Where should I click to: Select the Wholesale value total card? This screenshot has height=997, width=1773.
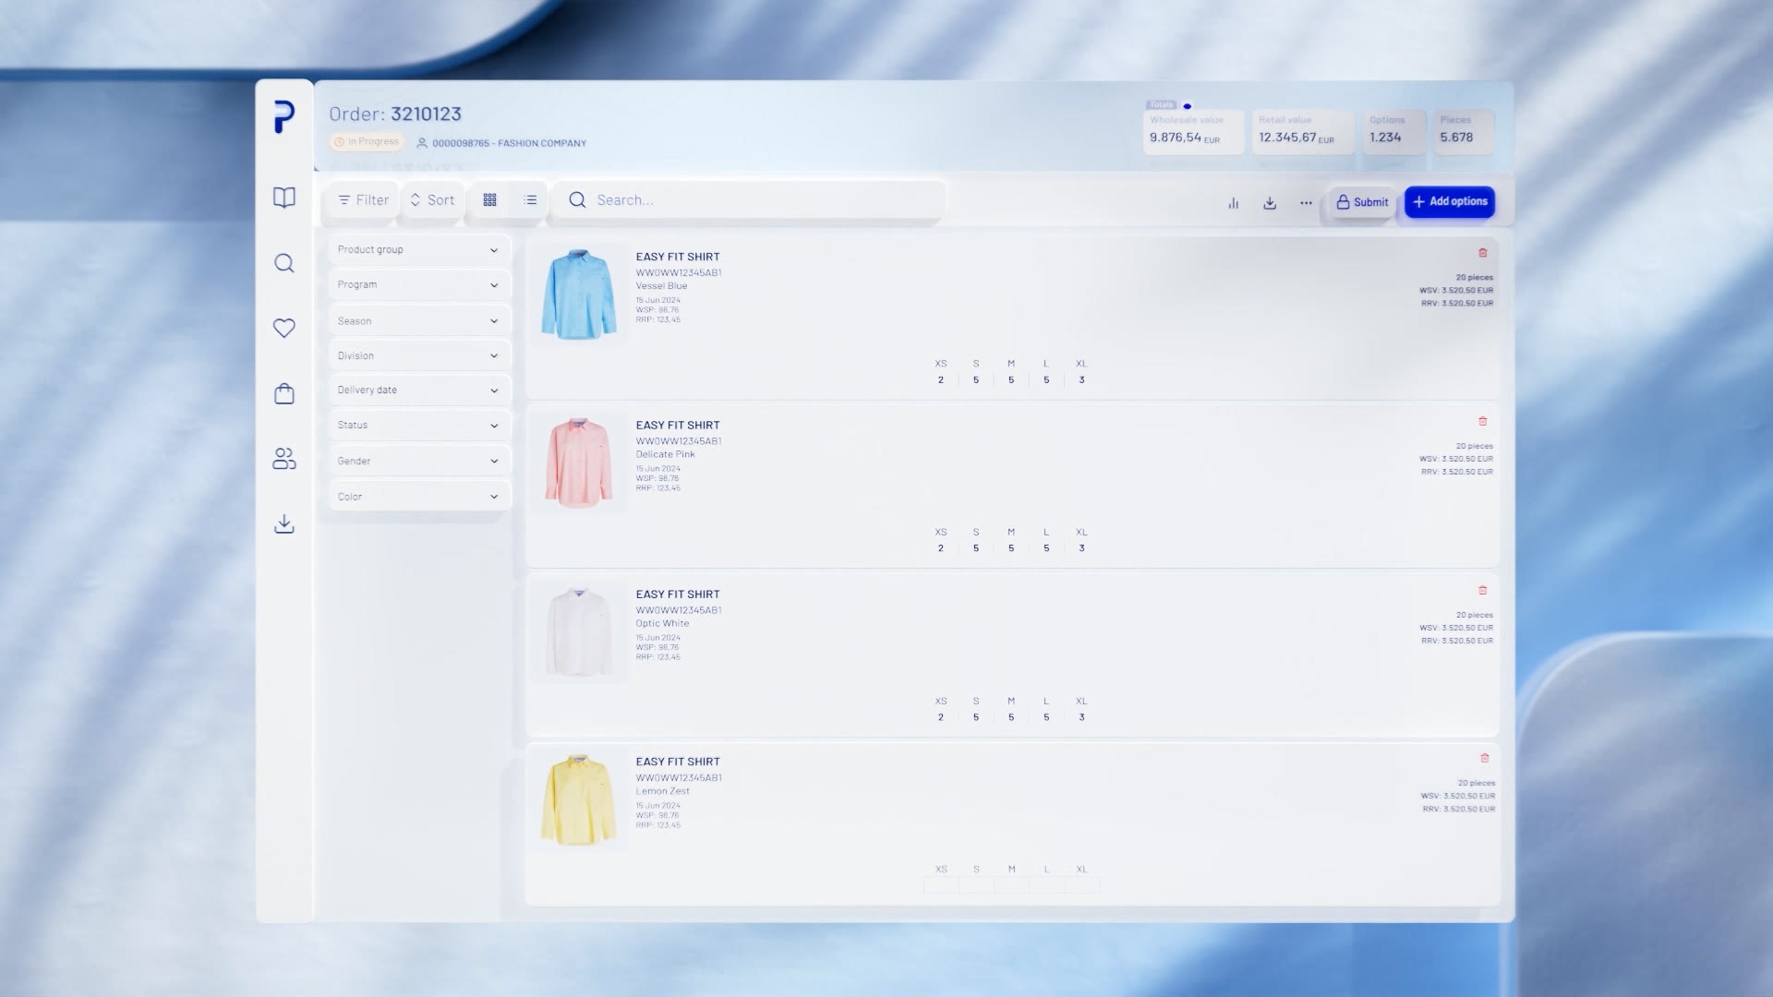(1193, 132)
